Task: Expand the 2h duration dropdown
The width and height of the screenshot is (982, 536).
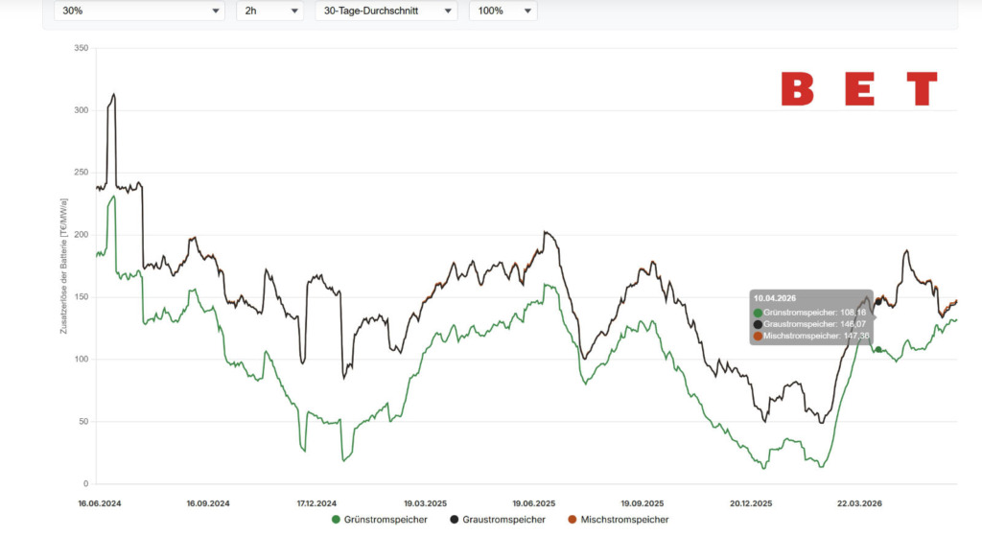Action: coord(269,11)
